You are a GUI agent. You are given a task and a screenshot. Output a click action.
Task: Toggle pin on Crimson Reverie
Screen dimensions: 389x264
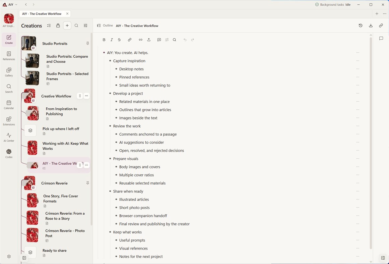(x=87, y=183)
